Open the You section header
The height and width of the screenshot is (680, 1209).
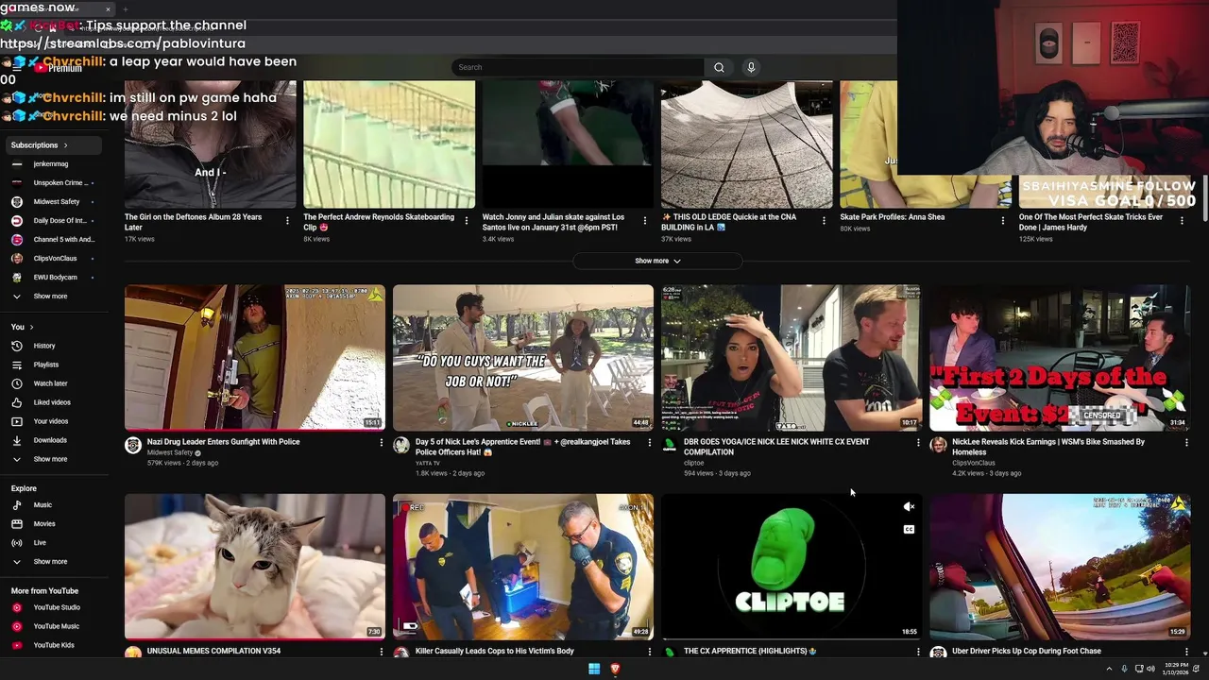point(22,327)
